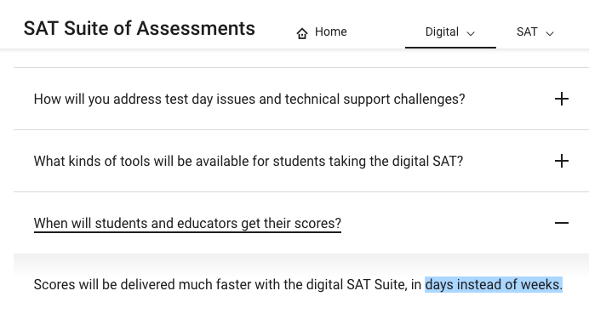Click the word 'challenges?' in first question
The image size is (589, 325).
pos(429,99)
